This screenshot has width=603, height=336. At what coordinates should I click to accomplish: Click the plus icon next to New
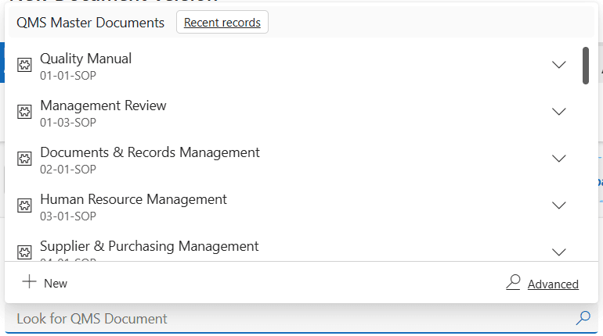click(x=29, y=281)
